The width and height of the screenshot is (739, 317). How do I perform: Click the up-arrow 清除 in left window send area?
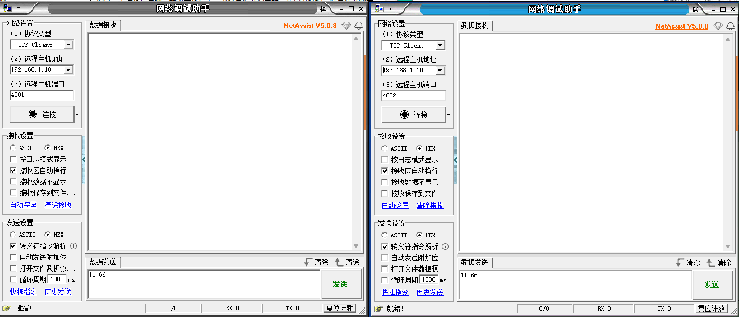click(347, 262)
